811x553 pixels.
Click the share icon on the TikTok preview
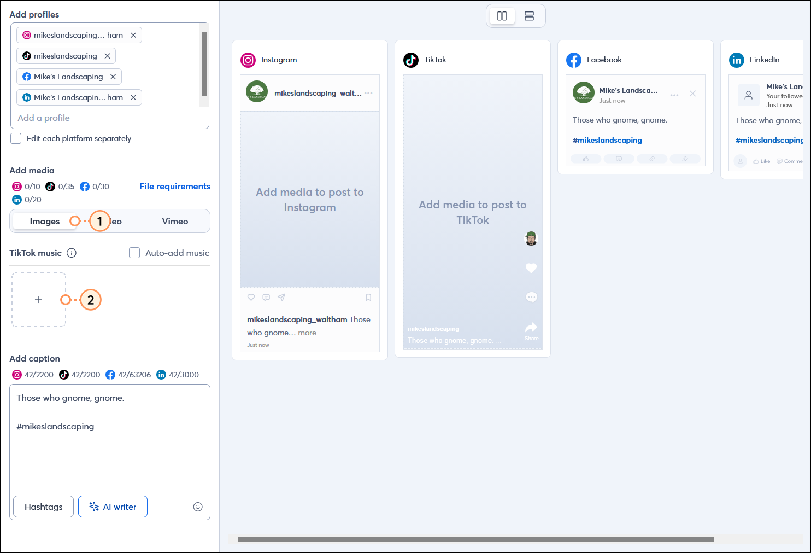(531, 327)
